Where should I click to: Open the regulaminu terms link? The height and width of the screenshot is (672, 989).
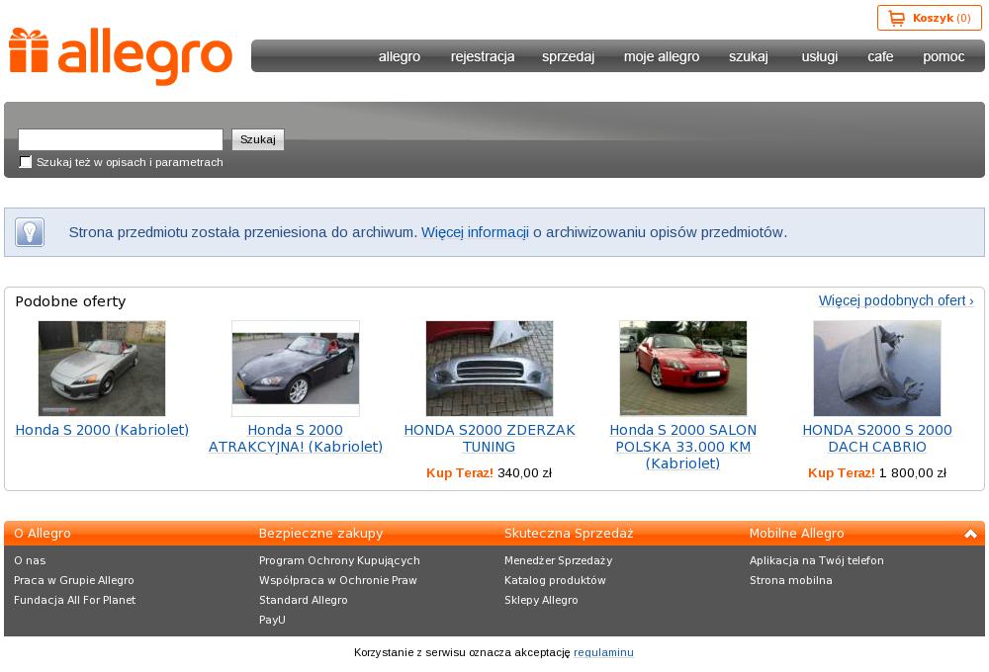603,652
